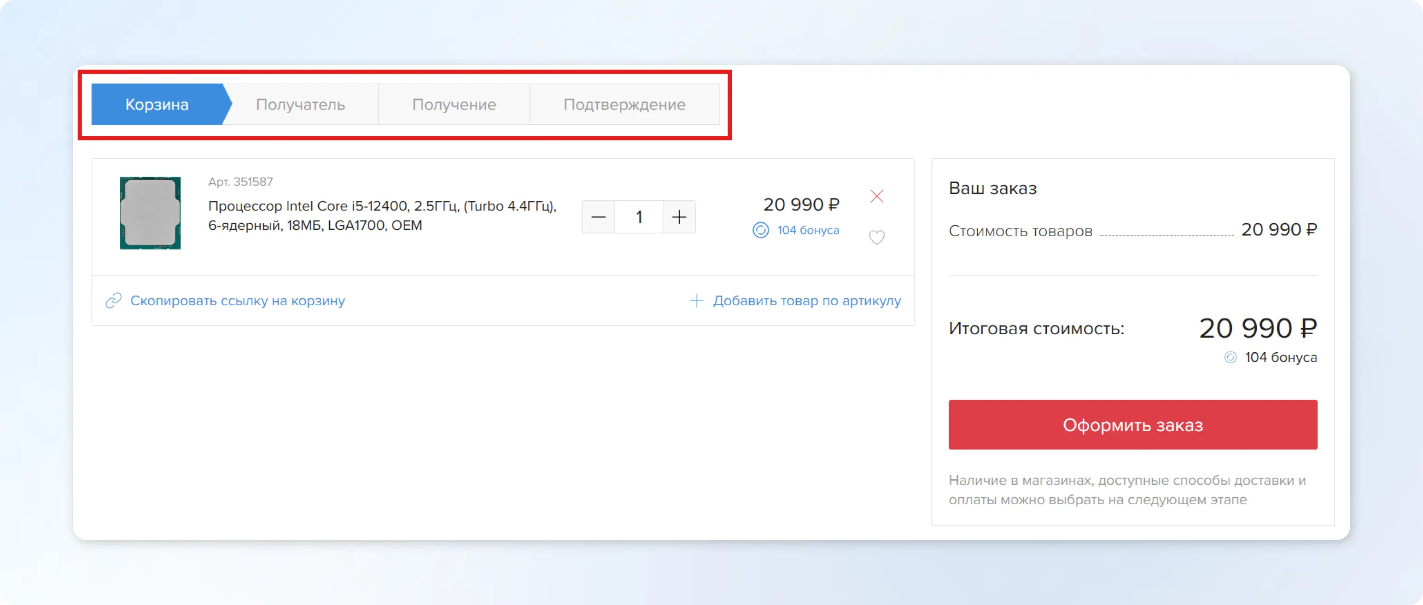The image size is (1423, 605).
Task: Toggle the heart to favorite the processor
Action: pos(877,238)
